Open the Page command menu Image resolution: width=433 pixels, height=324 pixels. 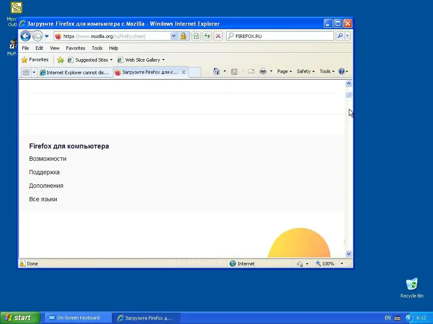[285, 71]
